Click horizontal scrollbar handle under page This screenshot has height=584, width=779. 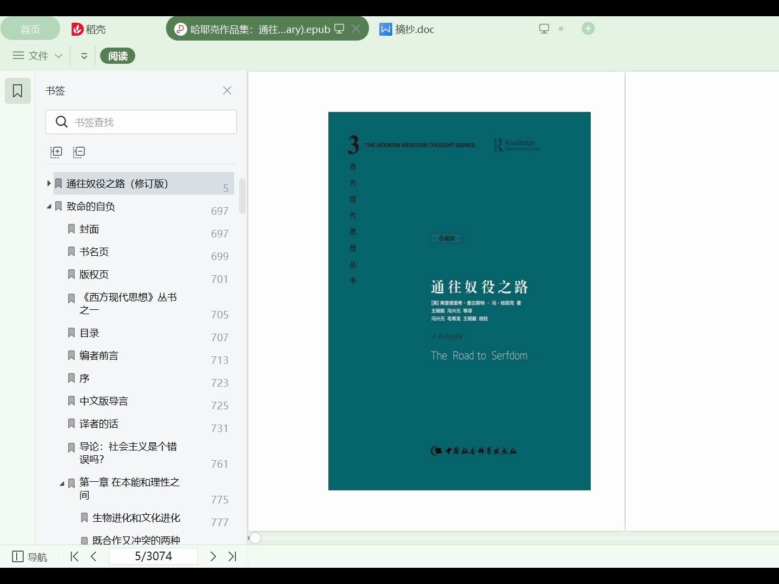(x=255, y=538)
